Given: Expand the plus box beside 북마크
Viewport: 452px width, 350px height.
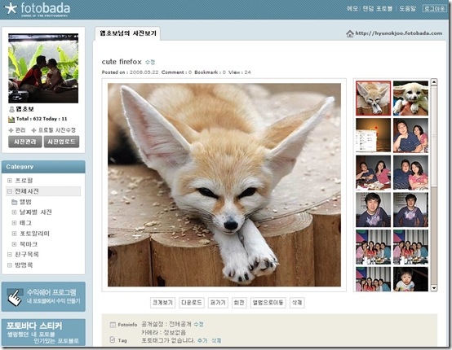Looking at the screenshot, I should (14, 244).
